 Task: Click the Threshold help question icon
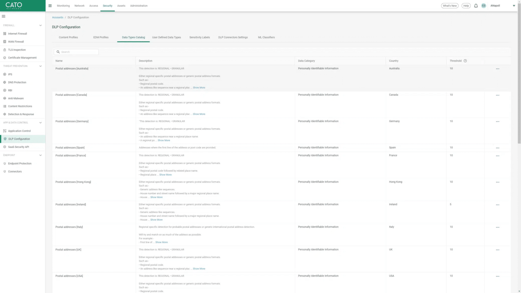[465, 61]
